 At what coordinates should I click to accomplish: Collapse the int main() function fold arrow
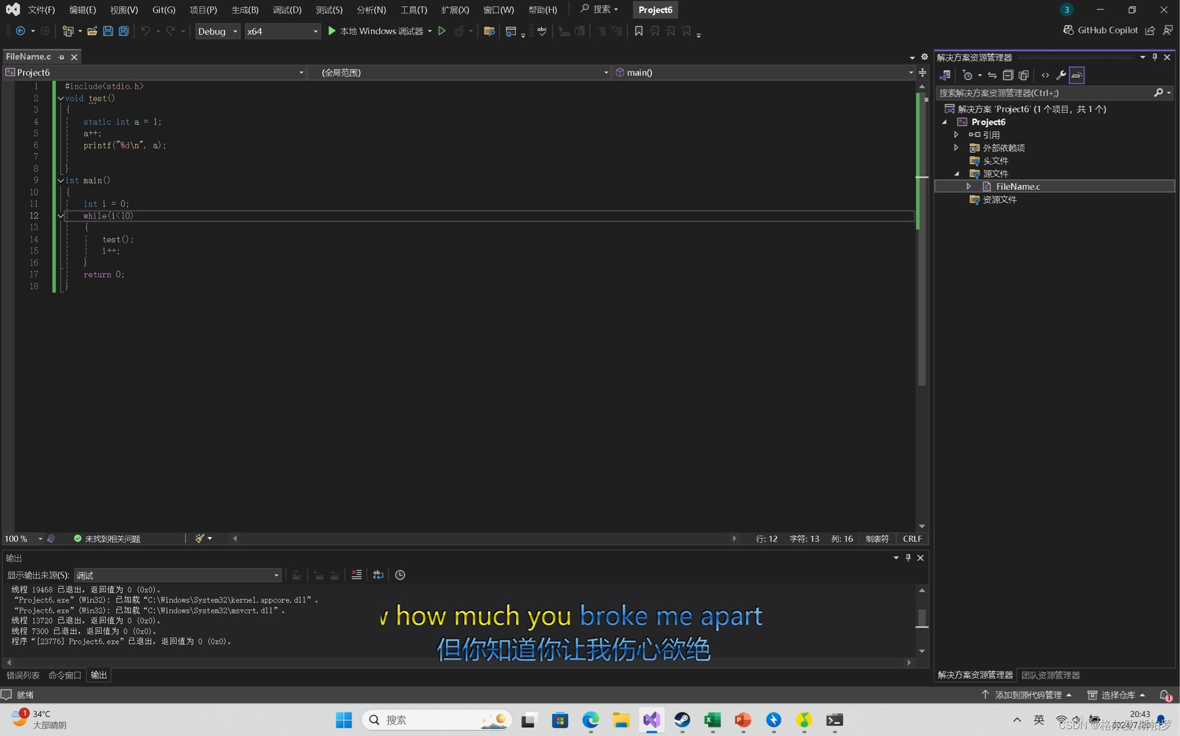60,181
